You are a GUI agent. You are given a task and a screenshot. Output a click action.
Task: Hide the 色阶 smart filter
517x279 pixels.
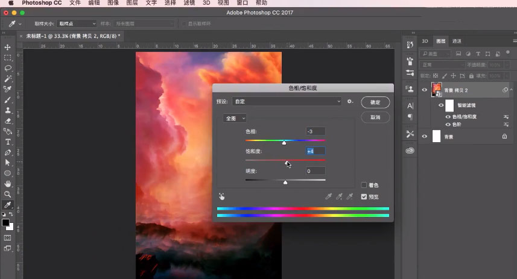[448, 125]
